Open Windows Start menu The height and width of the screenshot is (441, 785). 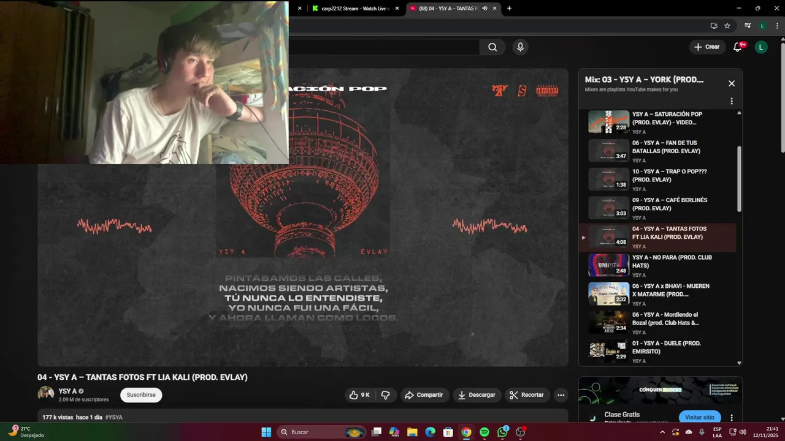tap(266, 432)
